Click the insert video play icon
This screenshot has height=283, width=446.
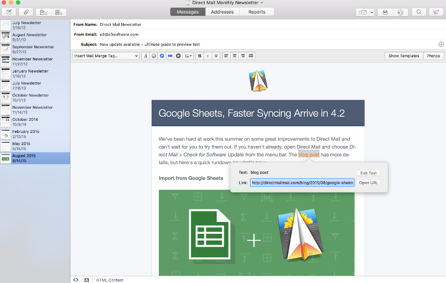[x=178, y=56]
